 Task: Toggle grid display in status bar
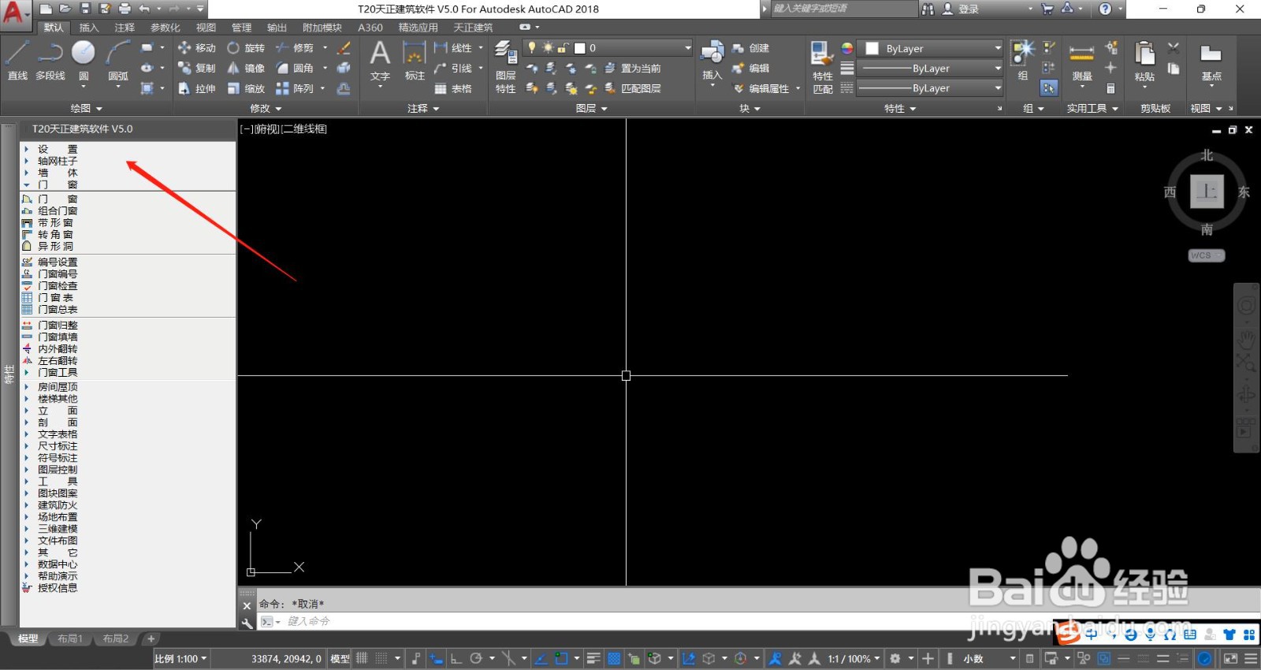362,658
